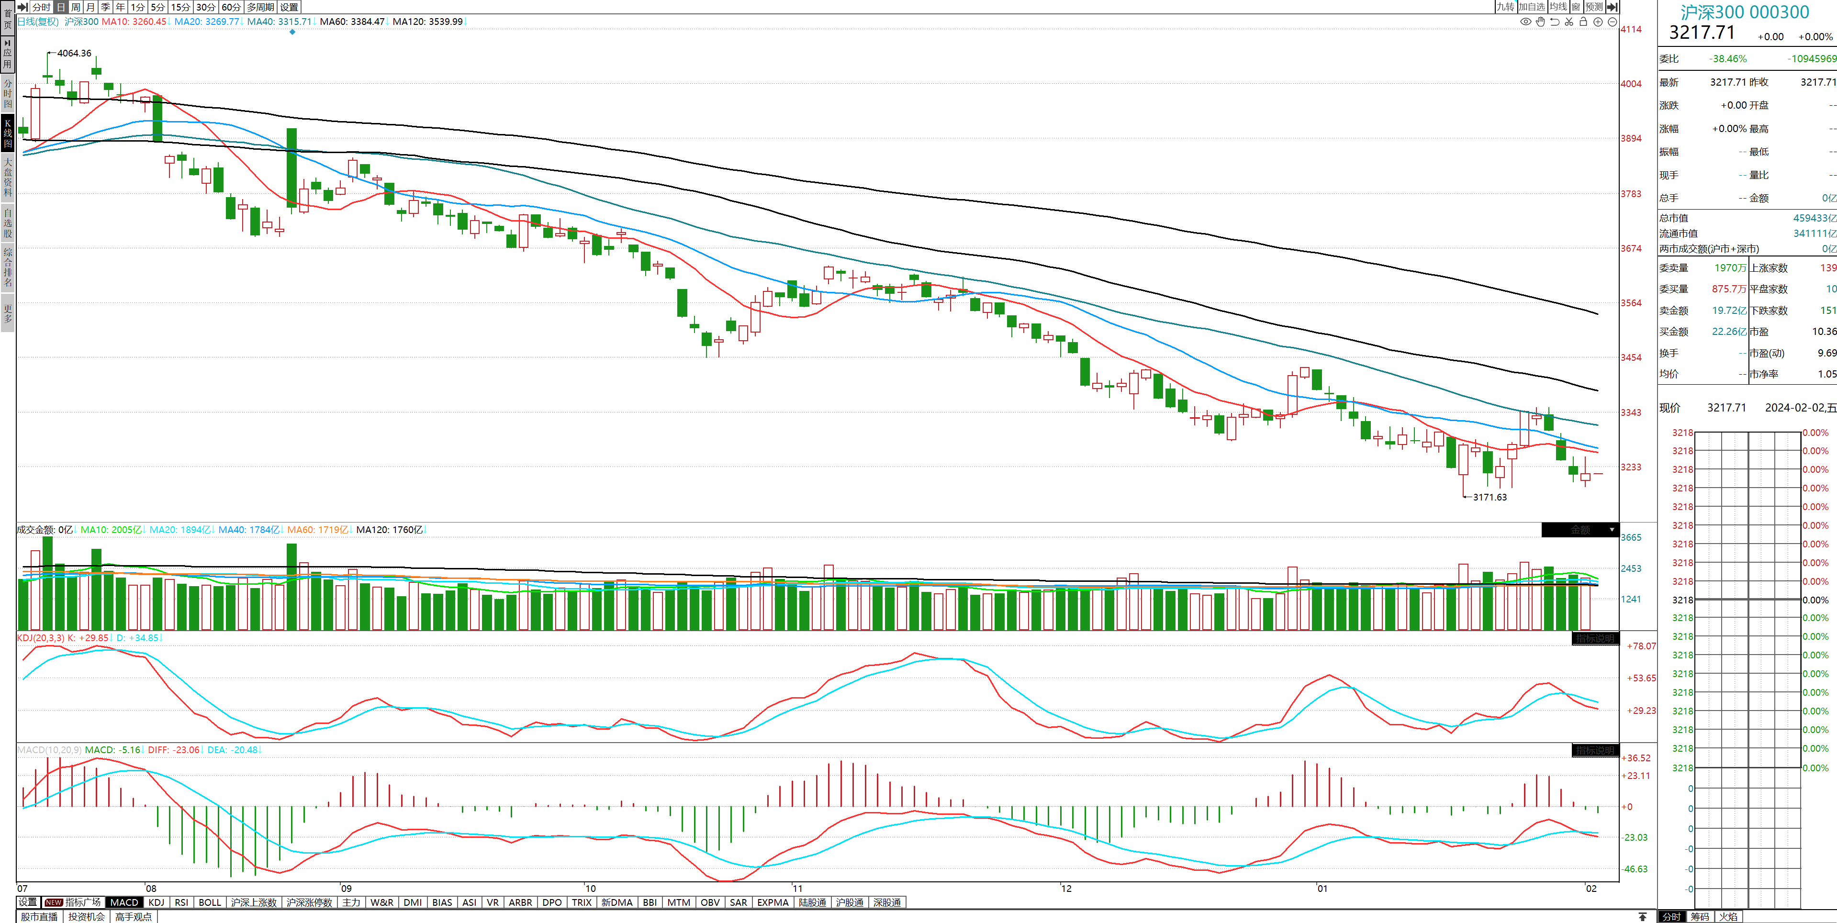Switch to the 周 weekly period tab
The image size is (1837, 923).
point(76,7)
